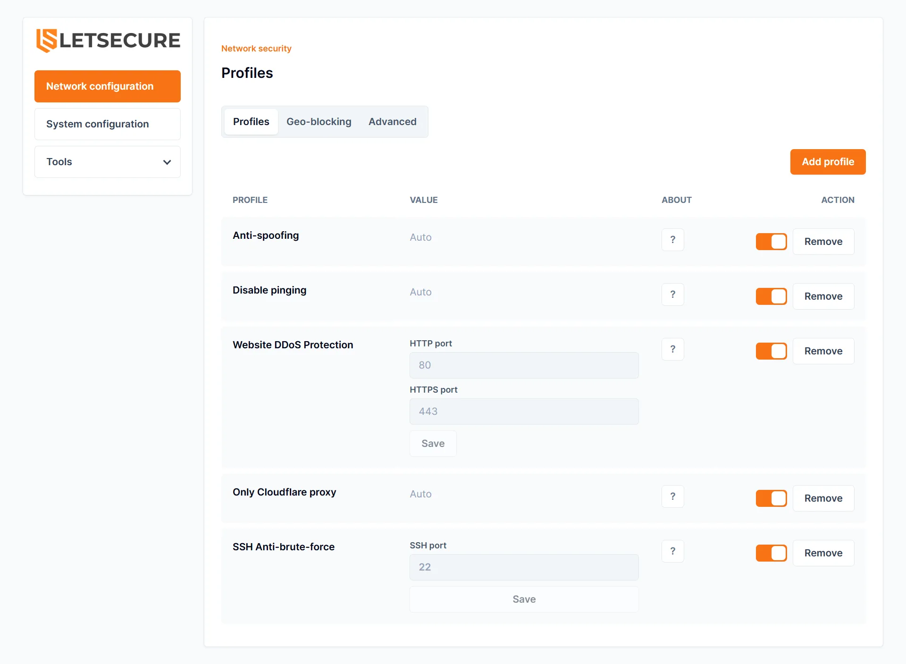Click the Anti-spoofing profile name

266,235
